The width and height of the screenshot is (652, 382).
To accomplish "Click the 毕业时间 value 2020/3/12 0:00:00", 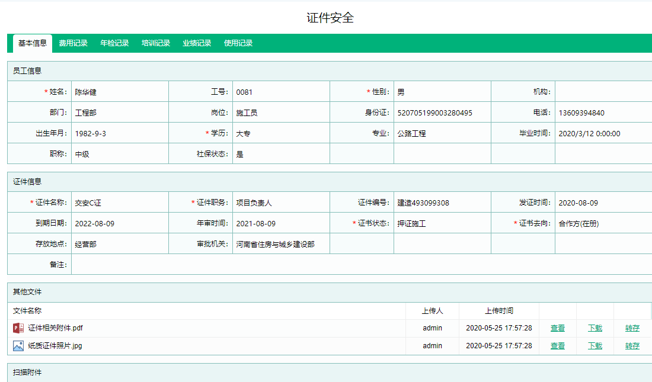I will point(589,133).
